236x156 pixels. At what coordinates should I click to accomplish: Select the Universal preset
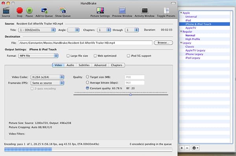191,17
